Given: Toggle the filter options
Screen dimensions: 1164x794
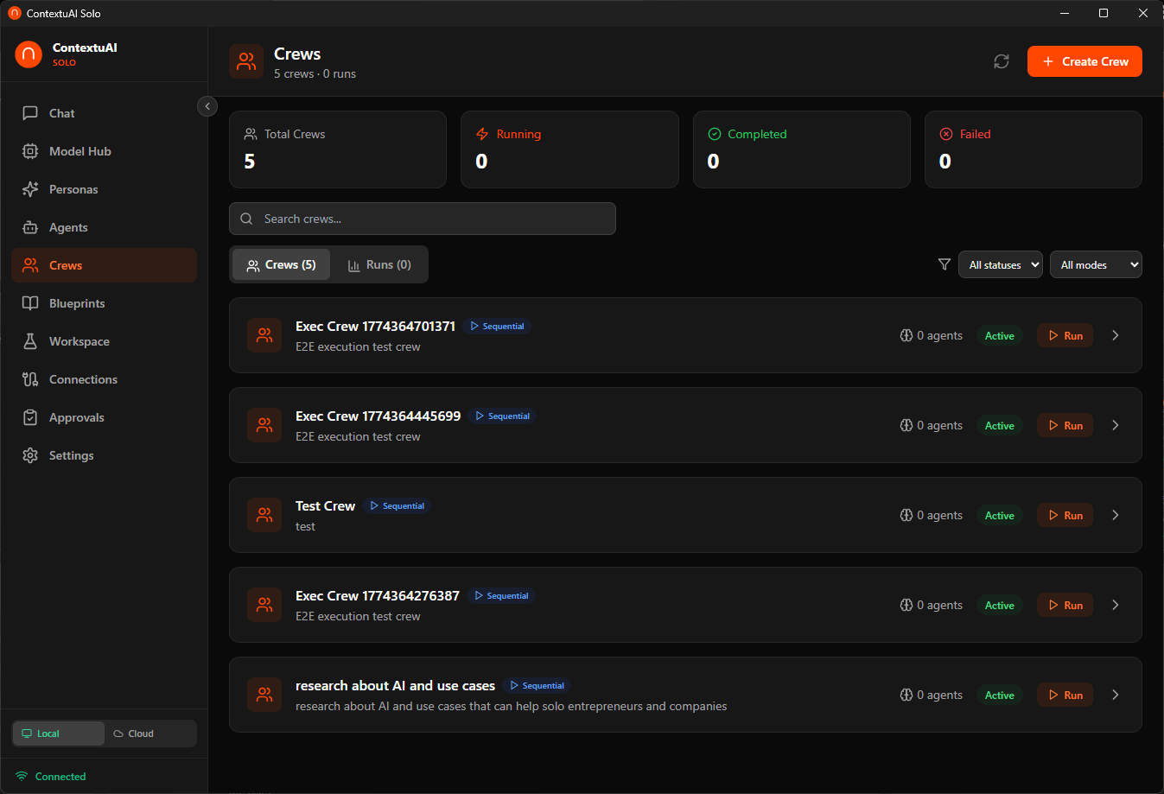Looking at the screenshot, I should (944, 264).
